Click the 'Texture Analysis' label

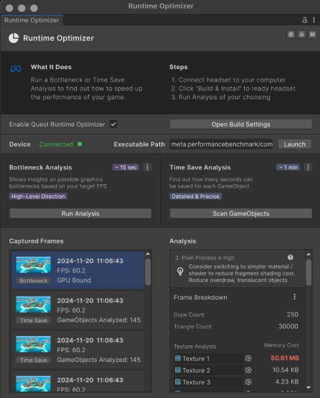coord(195,346)
